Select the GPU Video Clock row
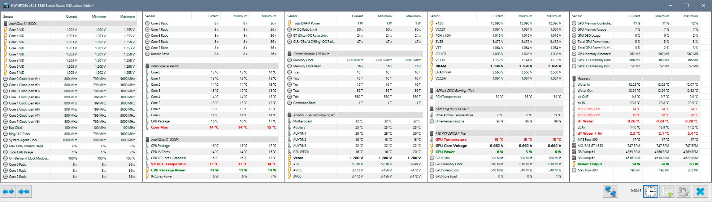Image resolution: width=712 pixels, height=202 pixels. (497, 170)
